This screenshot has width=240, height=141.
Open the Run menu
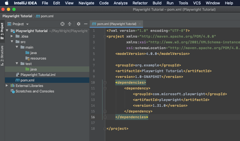click(x=170, y=3)
